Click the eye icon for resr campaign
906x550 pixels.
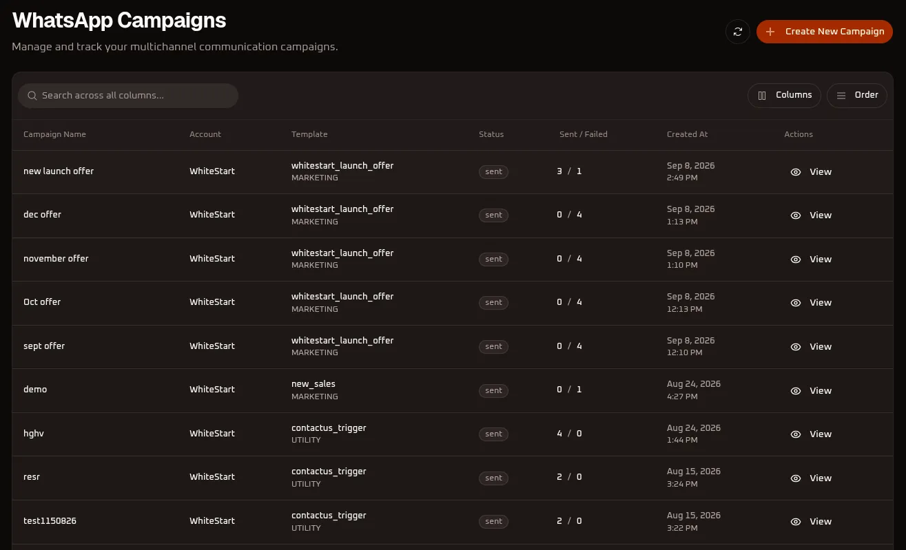pos(796,478)
